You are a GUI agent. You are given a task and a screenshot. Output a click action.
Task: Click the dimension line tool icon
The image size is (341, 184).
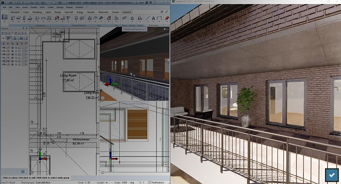159,19
